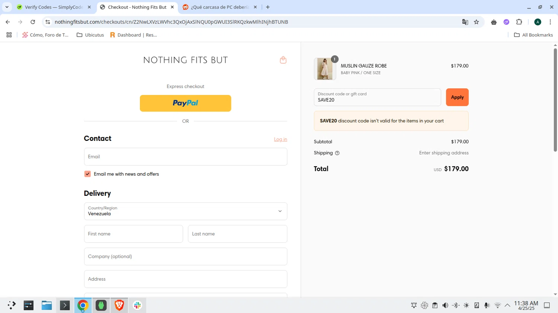Open the Chrome profile avatar
This screenshot has height=313, width=558.
(x=538, y=22)
